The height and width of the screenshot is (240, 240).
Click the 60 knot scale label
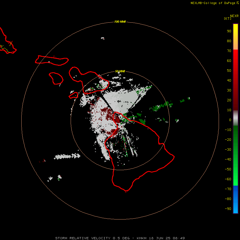[229, 61]
